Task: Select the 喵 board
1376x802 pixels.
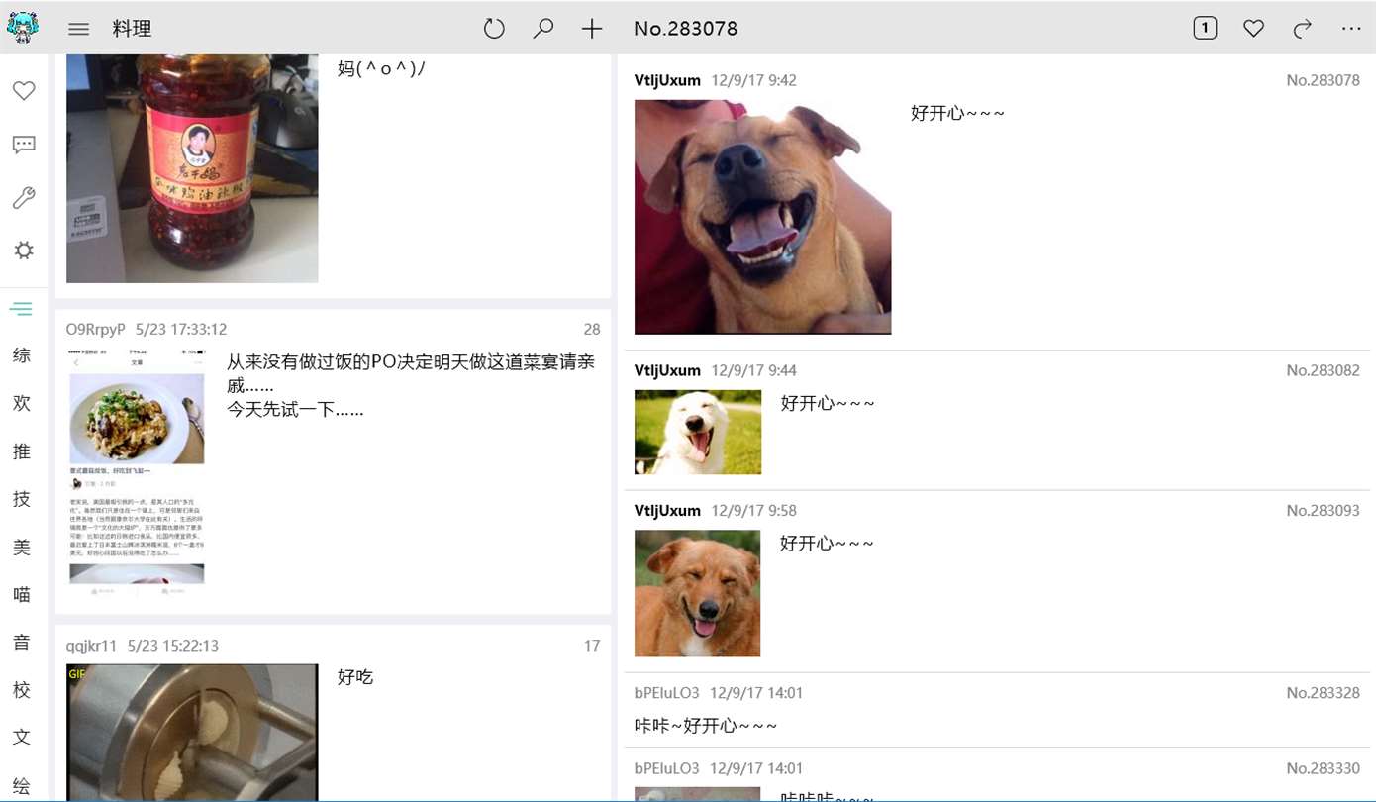Action: (x=22, y=594)
